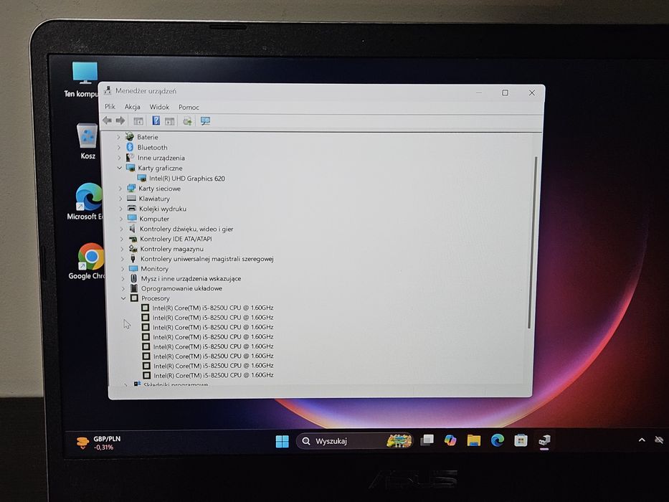Open the Plik menu
Viewport: 669px width, 502px height.
click(x=110, y=107)
